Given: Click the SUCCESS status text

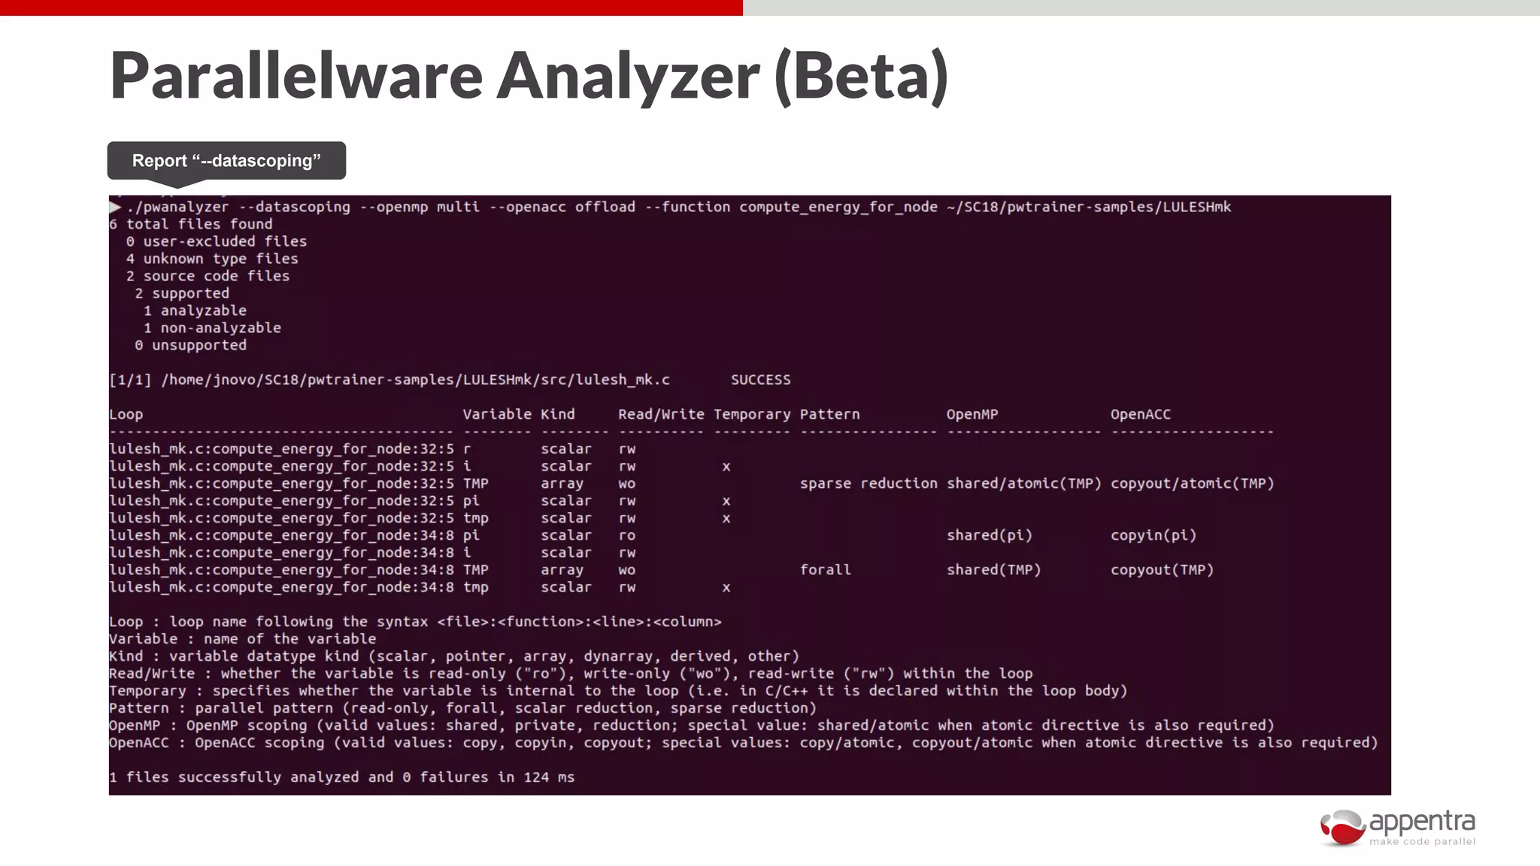Looking at the screenshot, I should pyautogui.click(x=761, y=380).
